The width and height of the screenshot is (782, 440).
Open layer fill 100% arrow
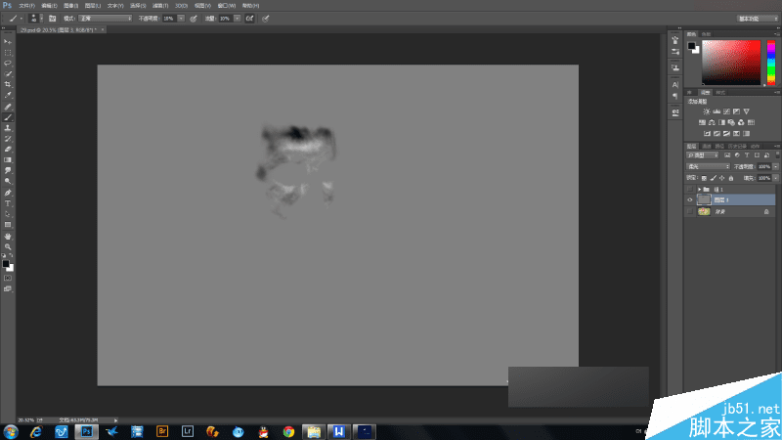[x=775, y=178]
